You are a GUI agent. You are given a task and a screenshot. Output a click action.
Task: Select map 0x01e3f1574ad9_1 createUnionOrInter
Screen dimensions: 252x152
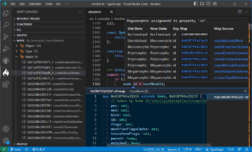tap(49, 73)
